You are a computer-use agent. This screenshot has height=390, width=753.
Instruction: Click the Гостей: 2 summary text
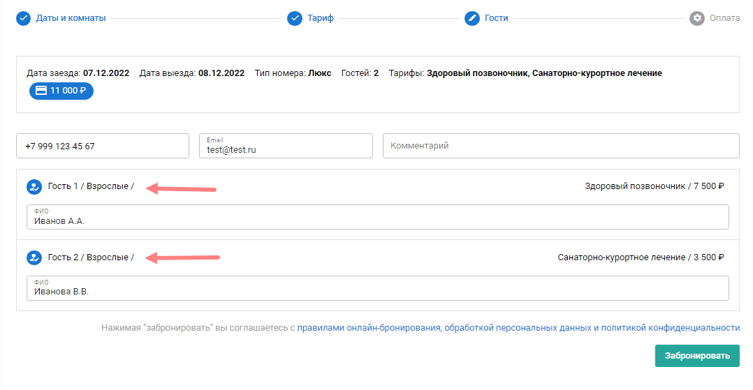[x=360, y=73]
